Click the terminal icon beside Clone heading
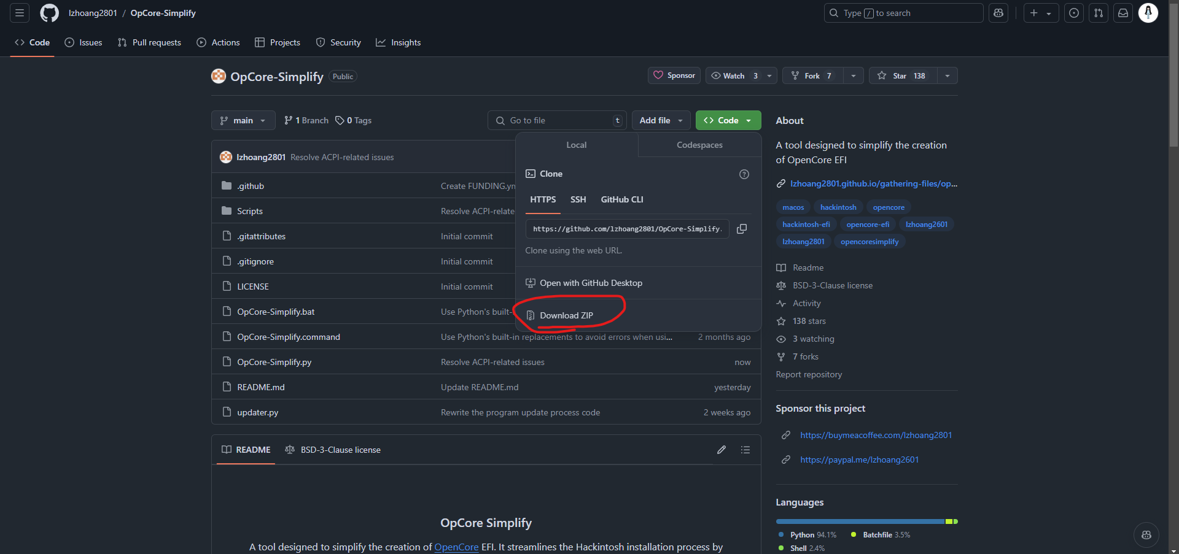The image size is (1179, 554). click(x=531, y=174)
